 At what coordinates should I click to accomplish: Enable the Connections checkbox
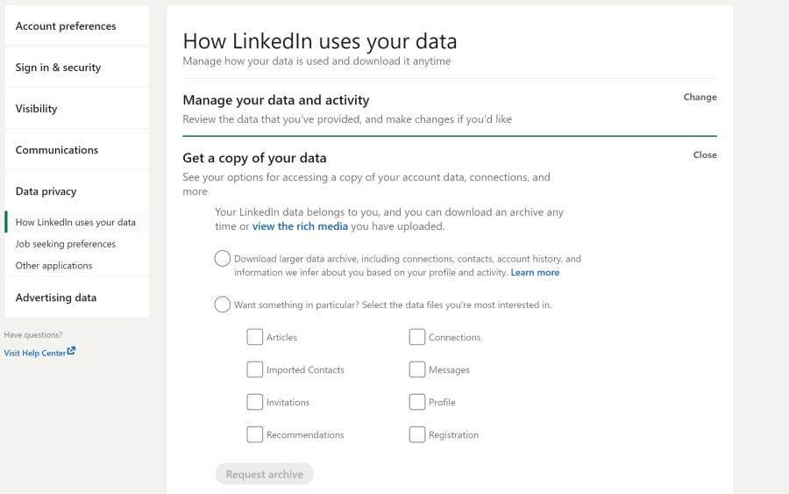[417, 337]
